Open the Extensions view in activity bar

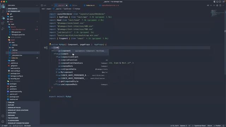click(3, 23)
